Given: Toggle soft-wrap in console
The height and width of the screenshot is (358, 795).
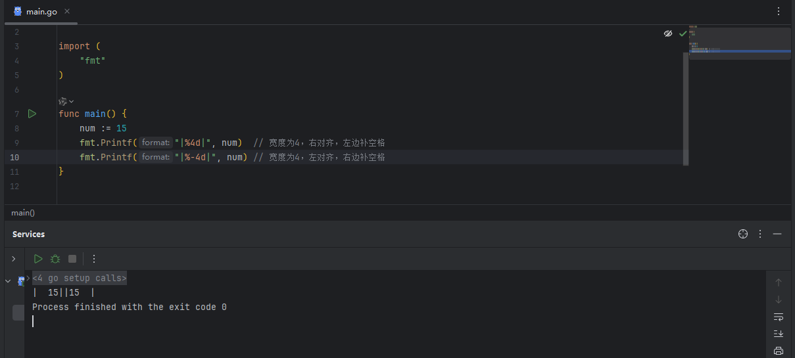Looking at the screenshot, I should pyautogui.click(x=779, y=317).
